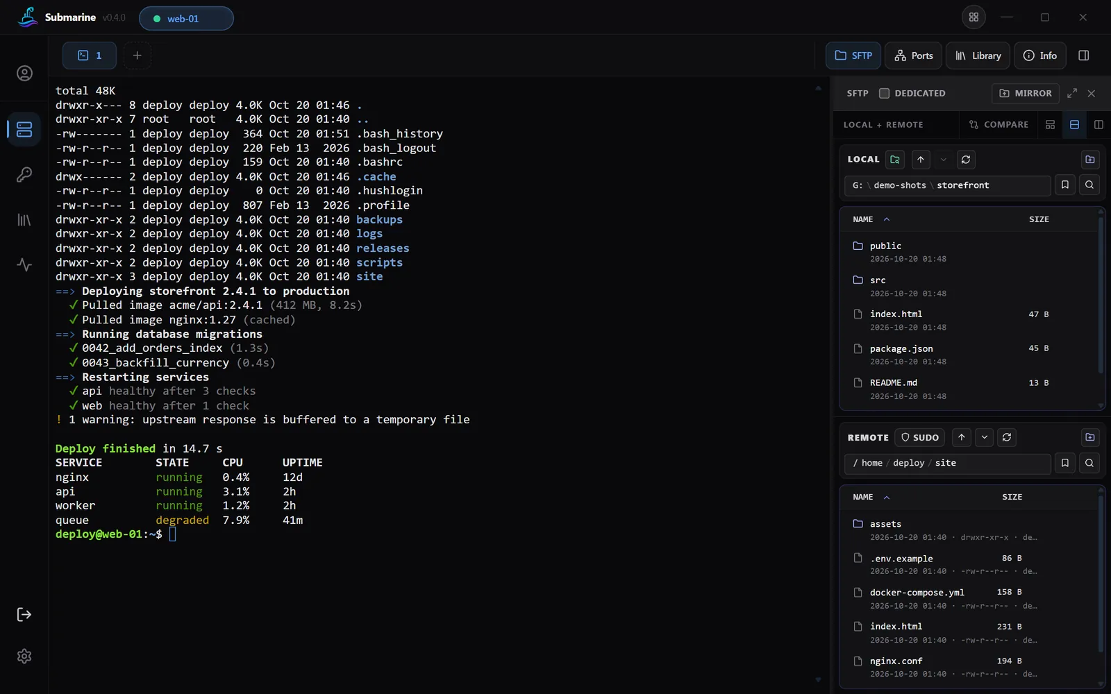
Task: Click the web-01 connection pill
Action: (x=186, y=19)
